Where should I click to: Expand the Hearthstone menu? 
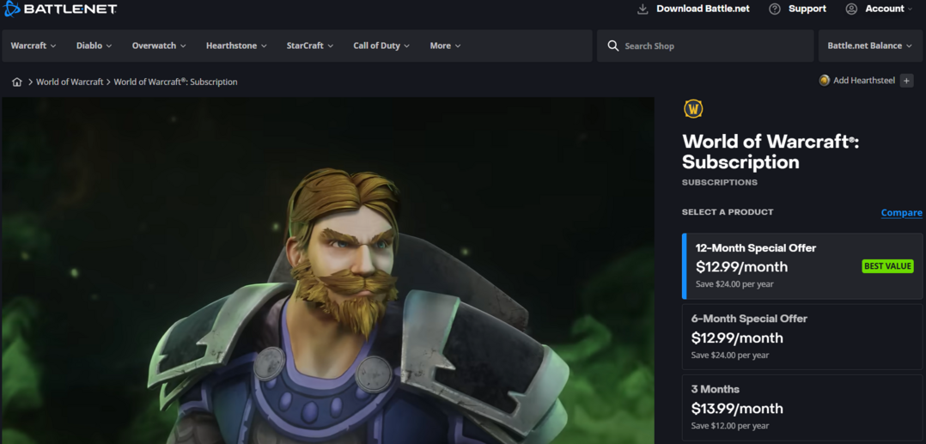tap(236, 46)
